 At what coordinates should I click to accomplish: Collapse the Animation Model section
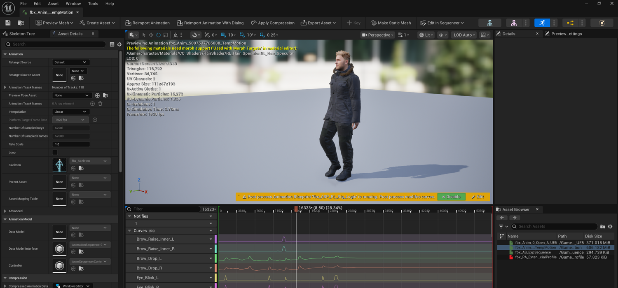tap(5, 219)
